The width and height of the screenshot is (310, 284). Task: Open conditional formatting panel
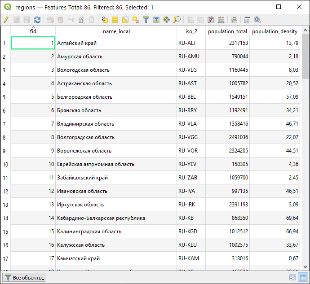(x=234, y=20)
